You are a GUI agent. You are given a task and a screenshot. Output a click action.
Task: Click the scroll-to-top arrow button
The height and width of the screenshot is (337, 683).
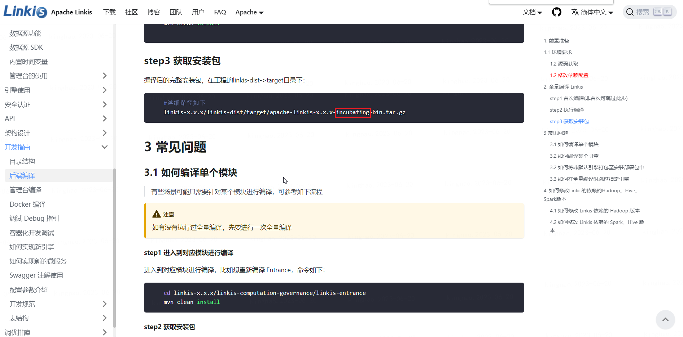coord(665,319)
